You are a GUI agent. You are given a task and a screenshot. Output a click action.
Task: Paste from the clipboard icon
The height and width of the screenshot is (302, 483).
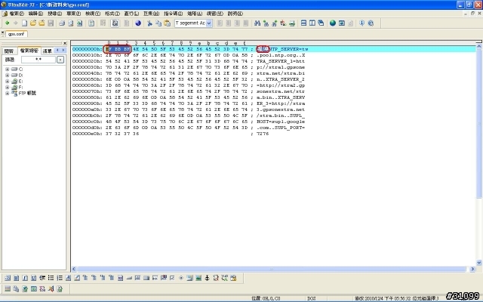168,23
